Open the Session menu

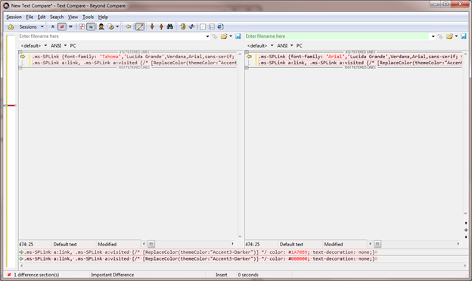[14, 17]
